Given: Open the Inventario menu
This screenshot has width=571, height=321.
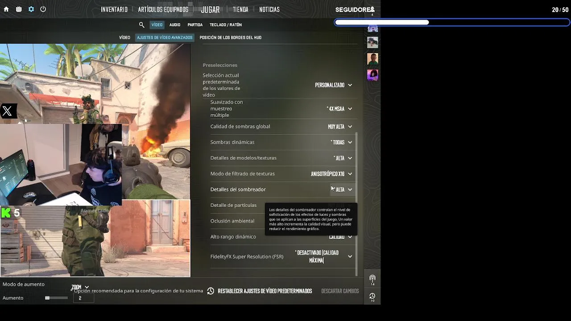Looking at the screenshot, I should 114,9.
